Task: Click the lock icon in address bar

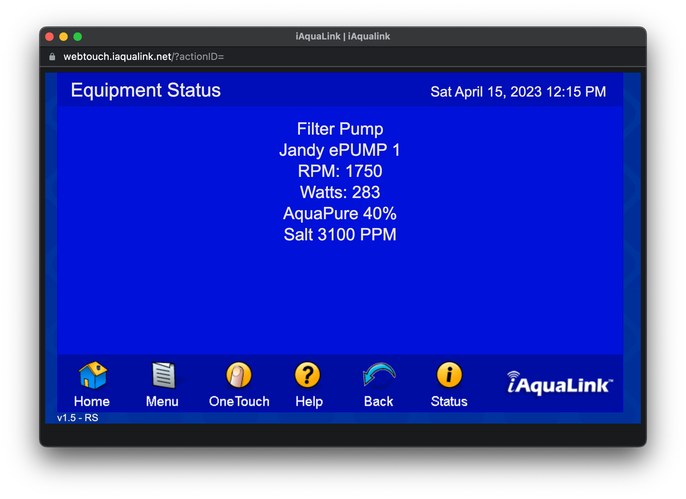Action: point(52,57)
